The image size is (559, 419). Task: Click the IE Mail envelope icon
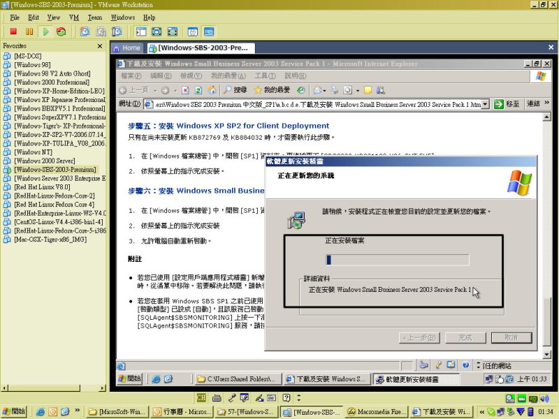click(318, 90)
